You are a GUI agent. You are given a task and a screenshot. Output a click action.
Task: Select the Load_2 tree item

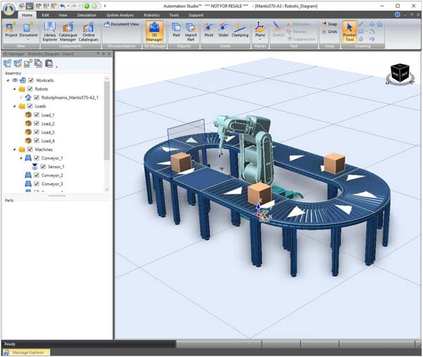(x=48, y=124)
